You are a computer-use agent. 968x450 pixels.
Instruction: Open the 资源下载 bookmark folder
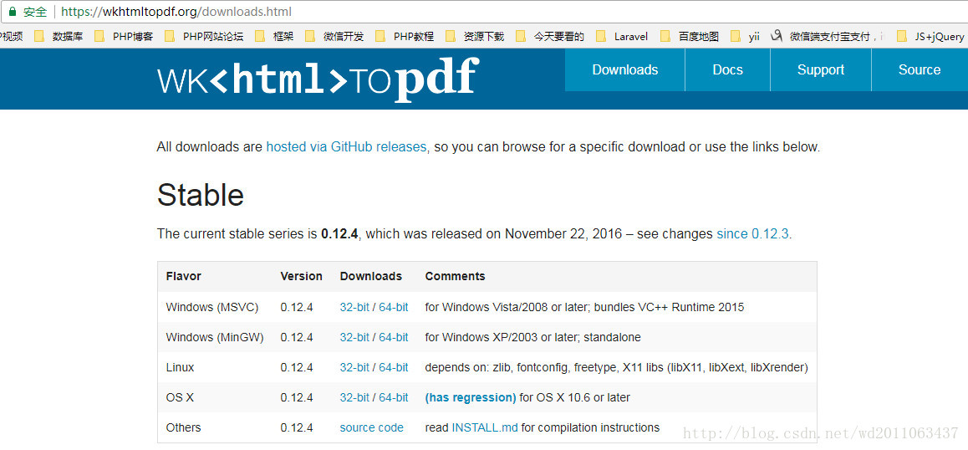tap(475, 37)
